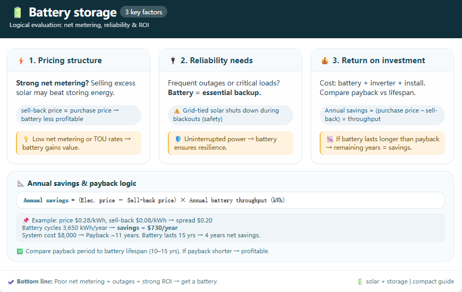
Task: Click the solar + storage | compact guide label
Action: [410, 282]
